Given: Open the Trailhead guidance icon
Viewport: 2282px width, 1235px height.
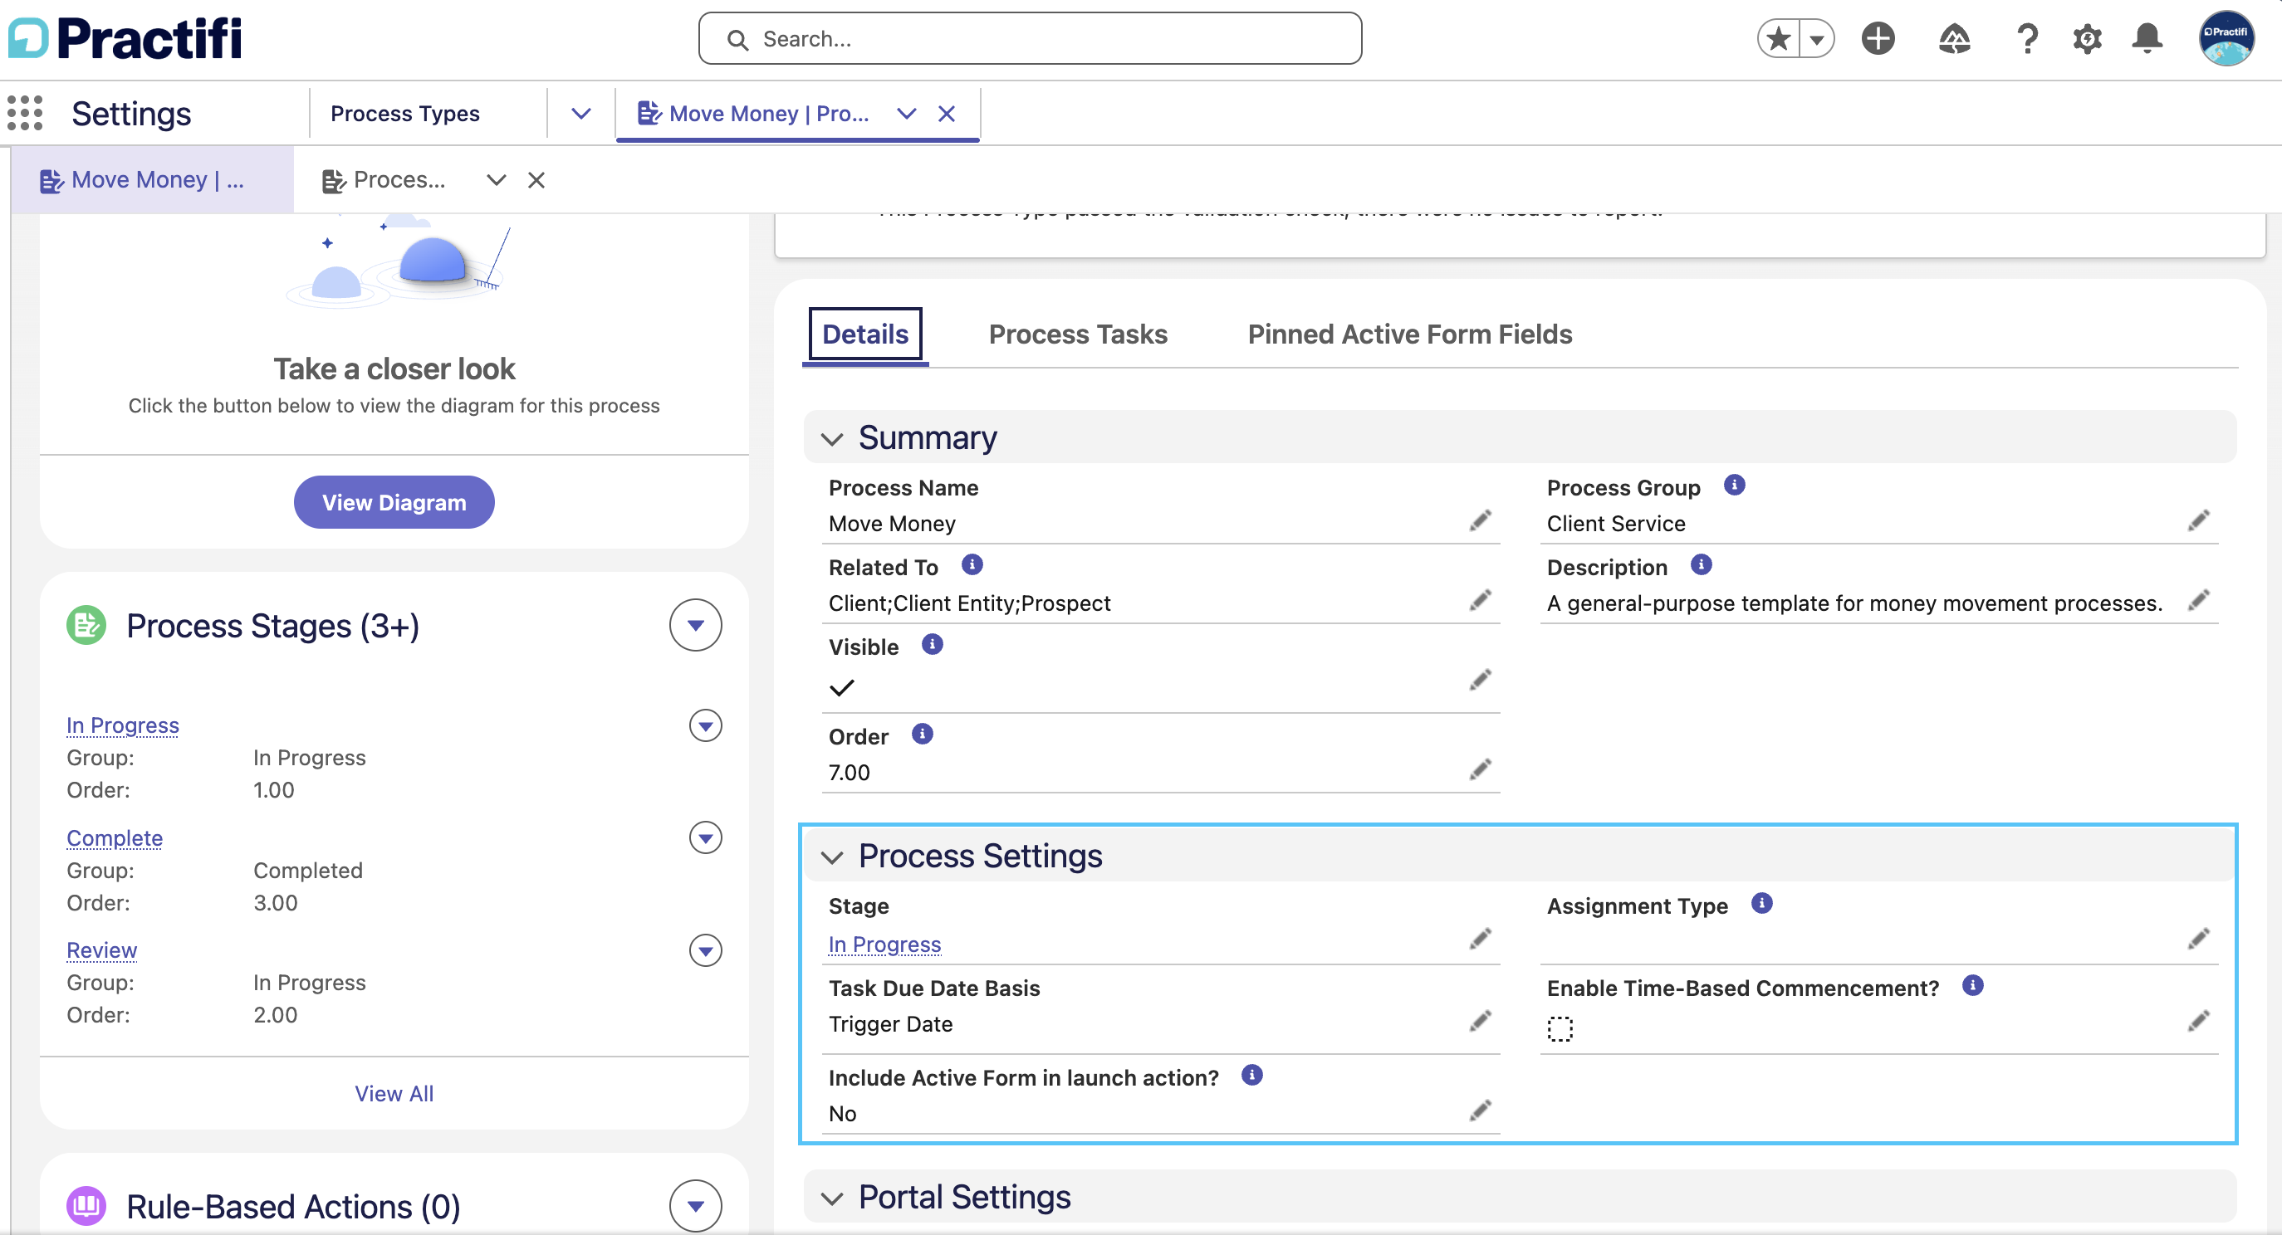Looking at the screenshot, I should point(1954,39).
